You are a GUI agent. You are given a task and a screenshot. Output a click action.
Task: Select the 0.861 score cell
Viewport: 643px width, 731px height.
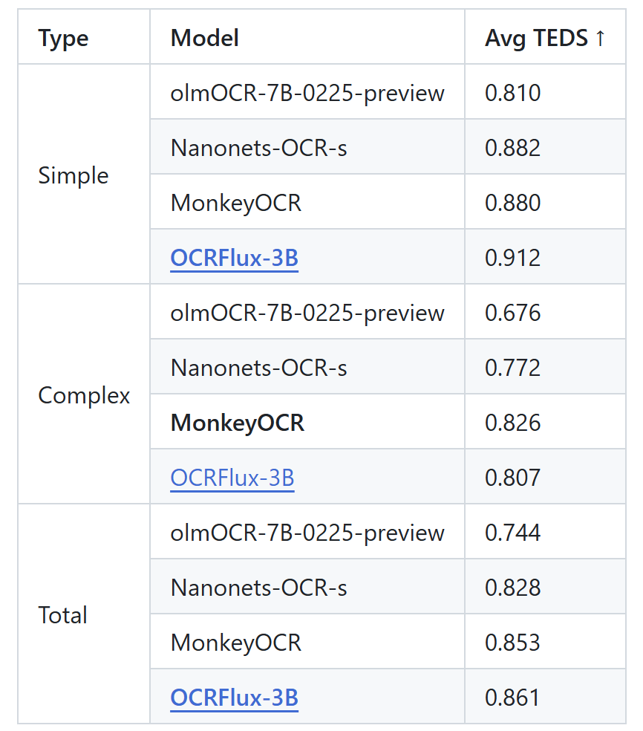pyautogui.click(x=512, y=698)
